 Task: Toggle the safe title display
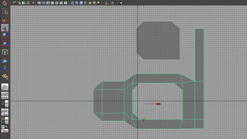coord(66,3)
